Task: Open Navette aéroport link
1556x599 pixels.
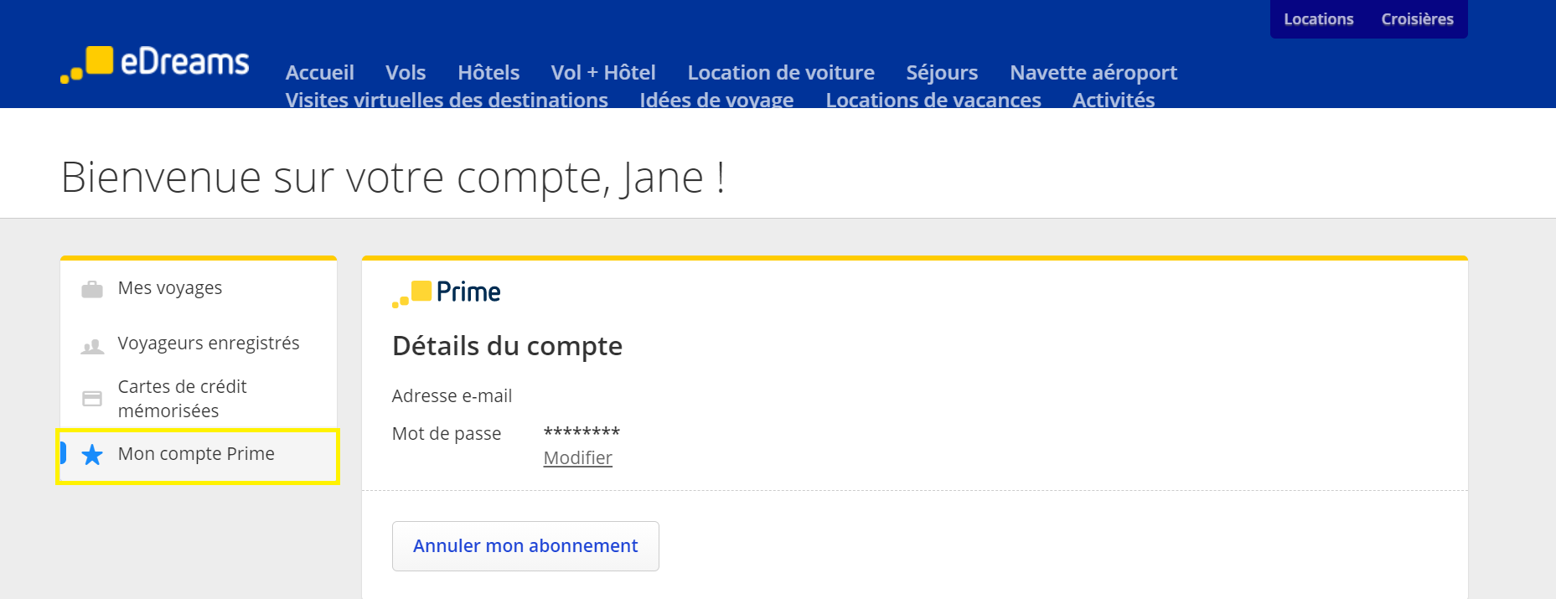Action: click(x=1093, y=73)
